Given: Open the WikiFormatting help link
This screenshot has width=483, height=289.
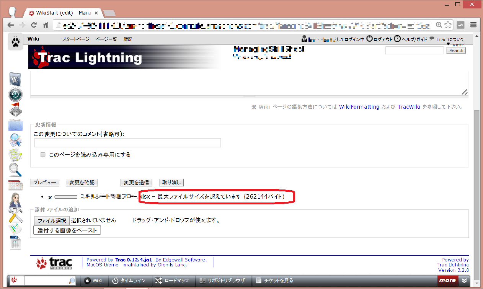Looking at the screenshot, I should (359, 107).
